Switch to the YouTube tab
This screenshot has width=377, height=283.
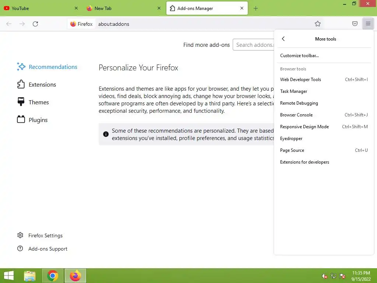pos(41,8)
